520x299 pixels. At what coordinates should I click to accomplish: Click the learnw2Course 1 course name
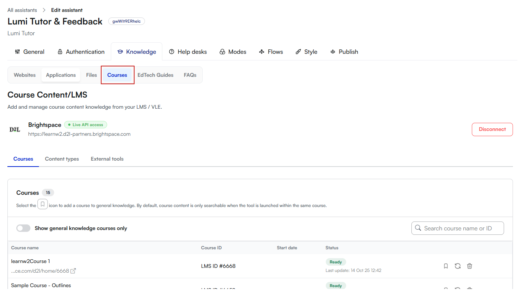click(31, 261)
